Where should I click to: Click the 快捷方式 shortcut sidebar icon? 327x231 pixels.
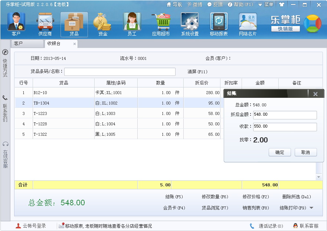pyautogui.click(x=5, y=52)
